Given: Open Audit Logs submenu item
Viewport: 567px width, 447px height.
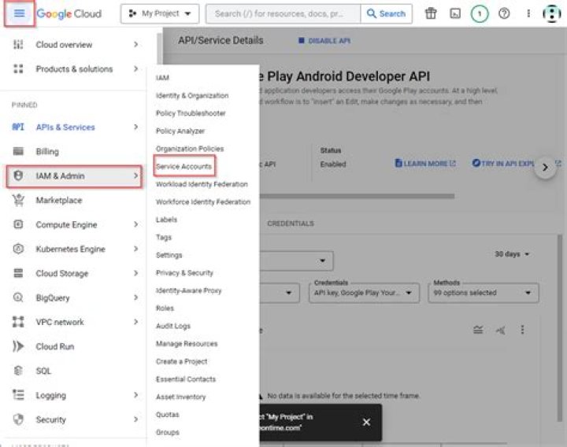Looking at the screenshot, I should point(172,326).
